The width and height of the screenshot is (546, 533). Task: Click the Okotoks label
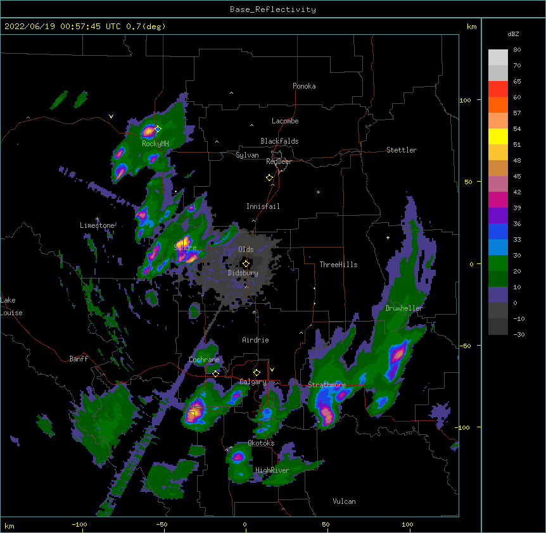tap(261, 443)
